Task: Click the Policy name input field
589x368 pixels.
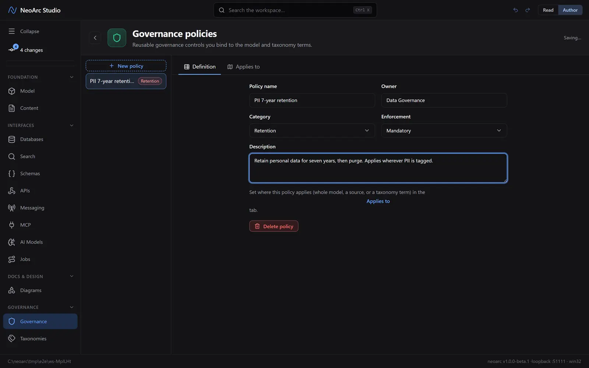Action: tap(312, 100)
